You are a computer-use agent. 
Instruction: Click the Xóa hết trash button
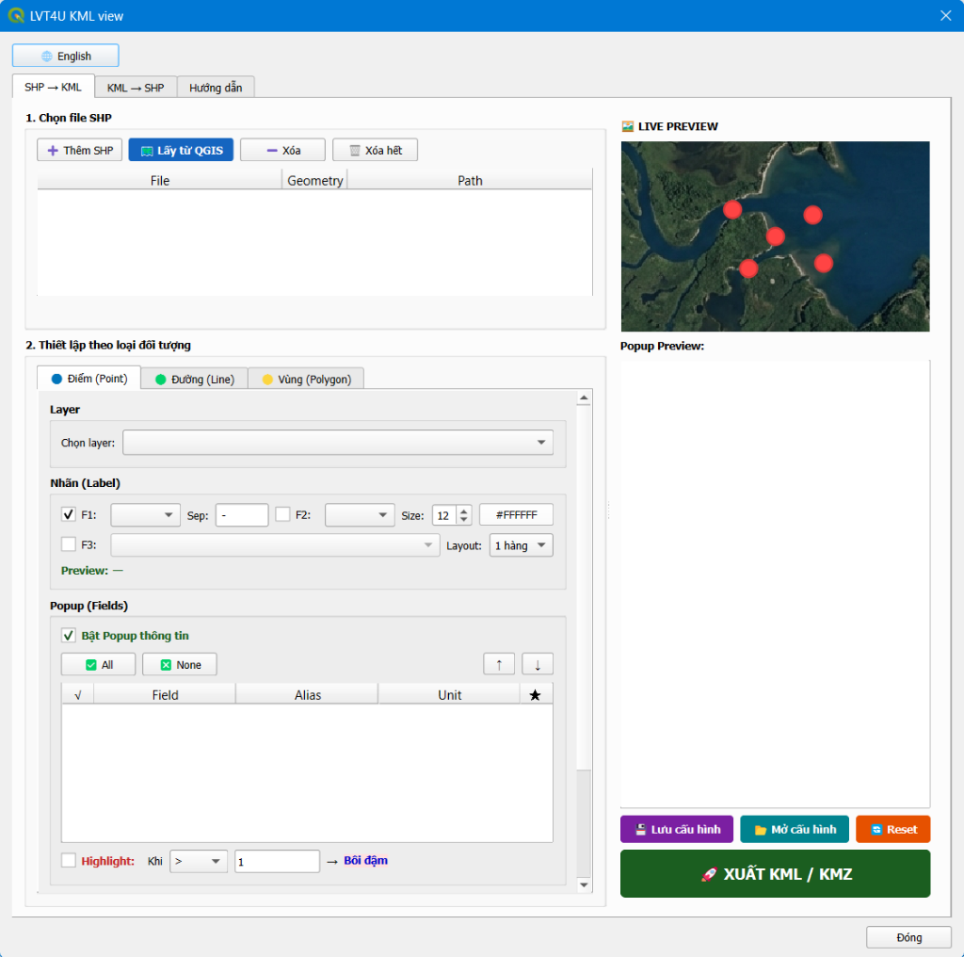pos(375,150)
